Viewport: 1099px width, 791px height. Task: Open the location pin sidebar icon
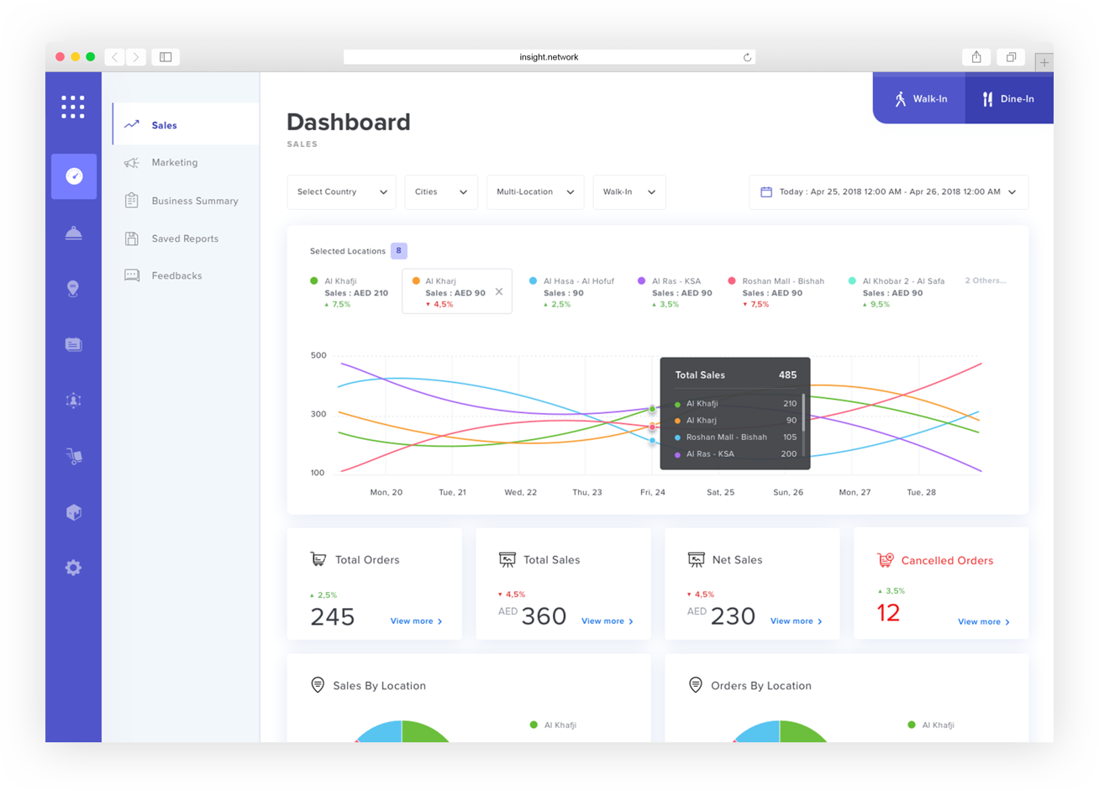74,289
